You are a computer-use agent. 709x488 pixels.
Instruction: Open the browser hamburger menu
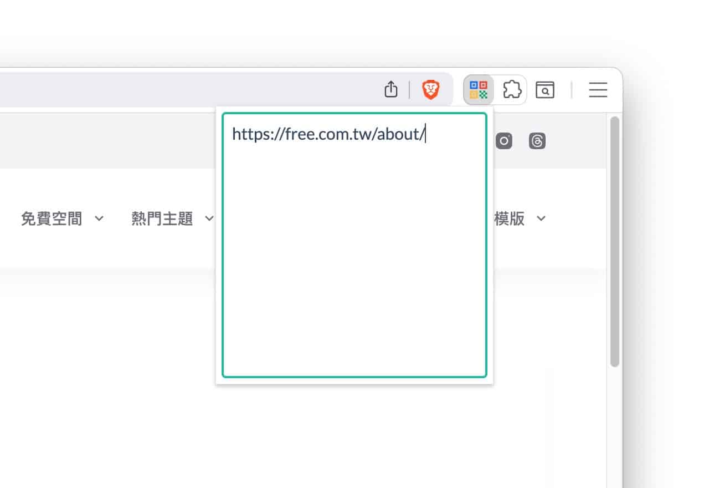[x=598, y=89]
